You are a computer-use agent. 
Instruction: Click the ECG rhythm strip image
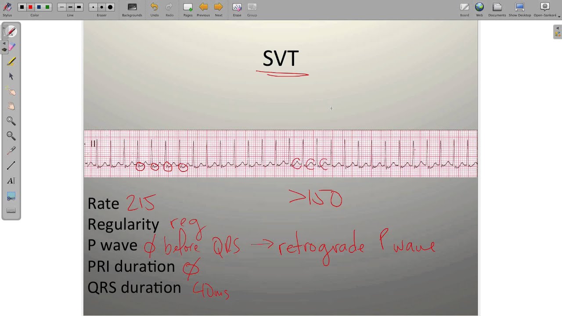[281, 154]
